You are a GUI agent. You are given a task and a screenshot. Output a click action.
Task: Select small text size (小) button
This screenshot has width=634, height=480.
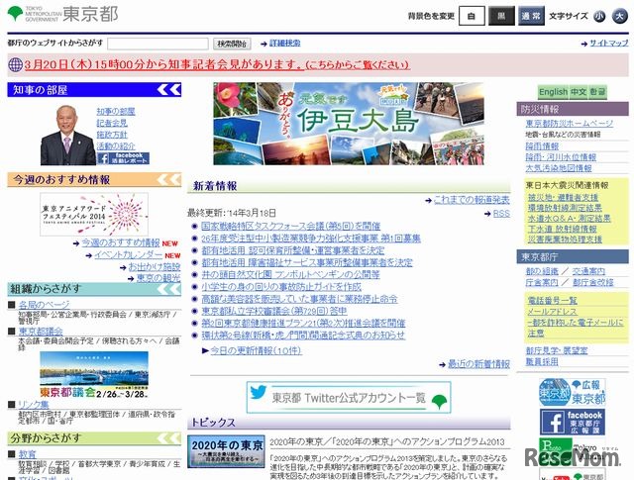[599, 16]
